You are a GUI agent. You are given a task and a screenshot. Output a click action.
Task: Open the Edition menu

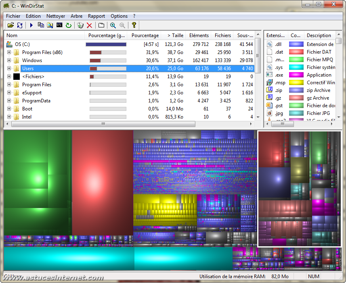coord(33,16)
